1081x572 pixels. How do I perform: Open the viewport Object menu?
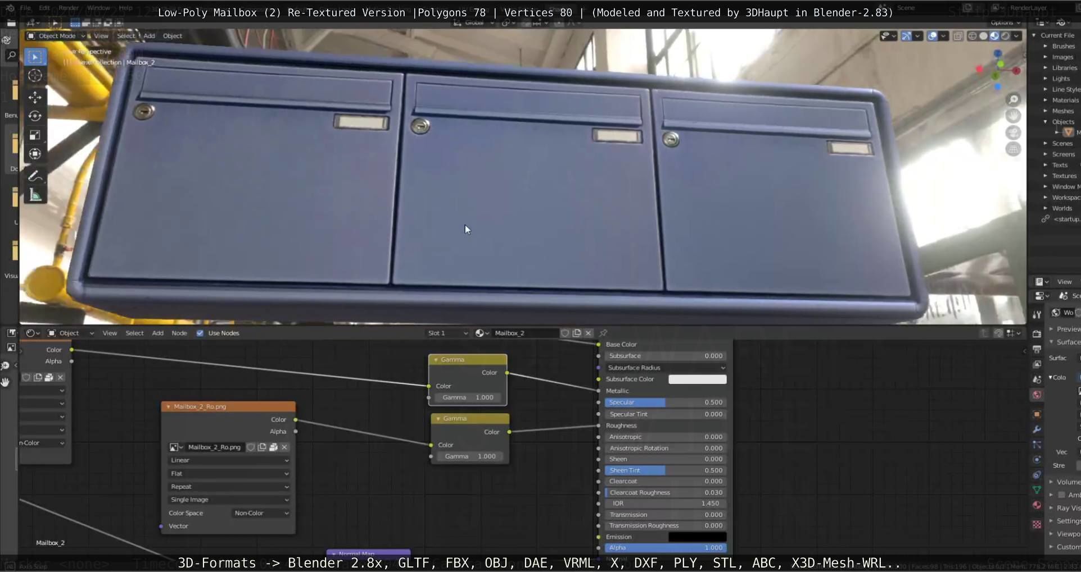pos(173,36)
